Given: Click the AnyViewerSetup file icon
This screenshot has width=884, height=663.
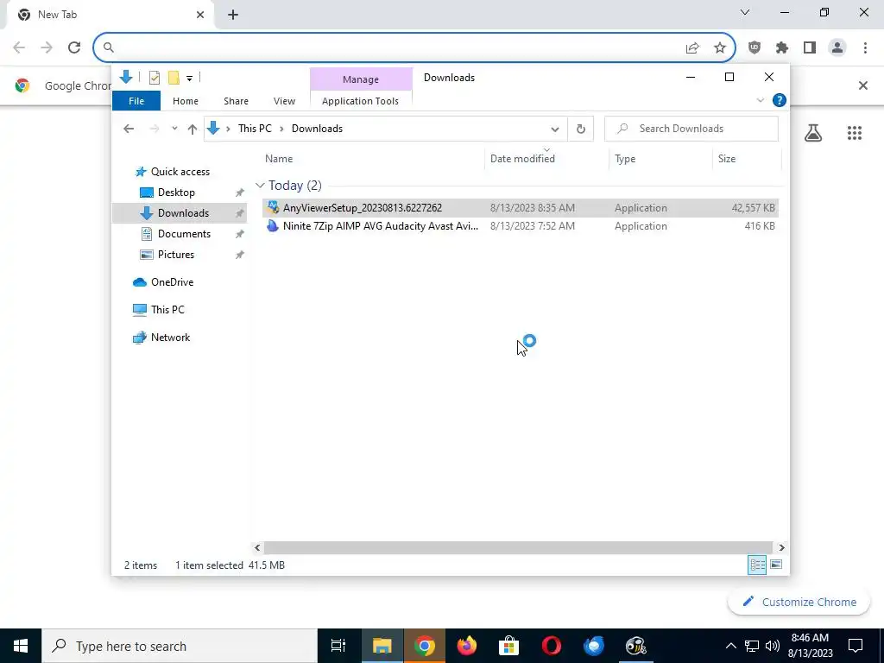Looking at the screenshot, I should pos(273,207).
